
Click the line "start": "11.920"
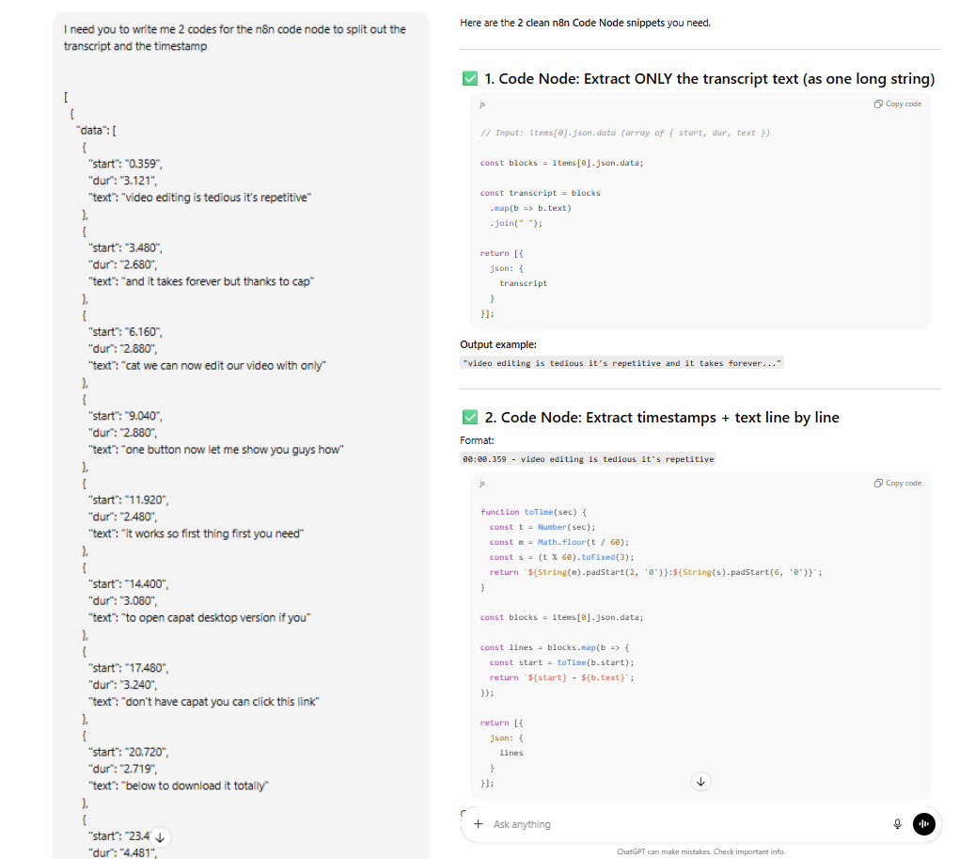(128, 500)
